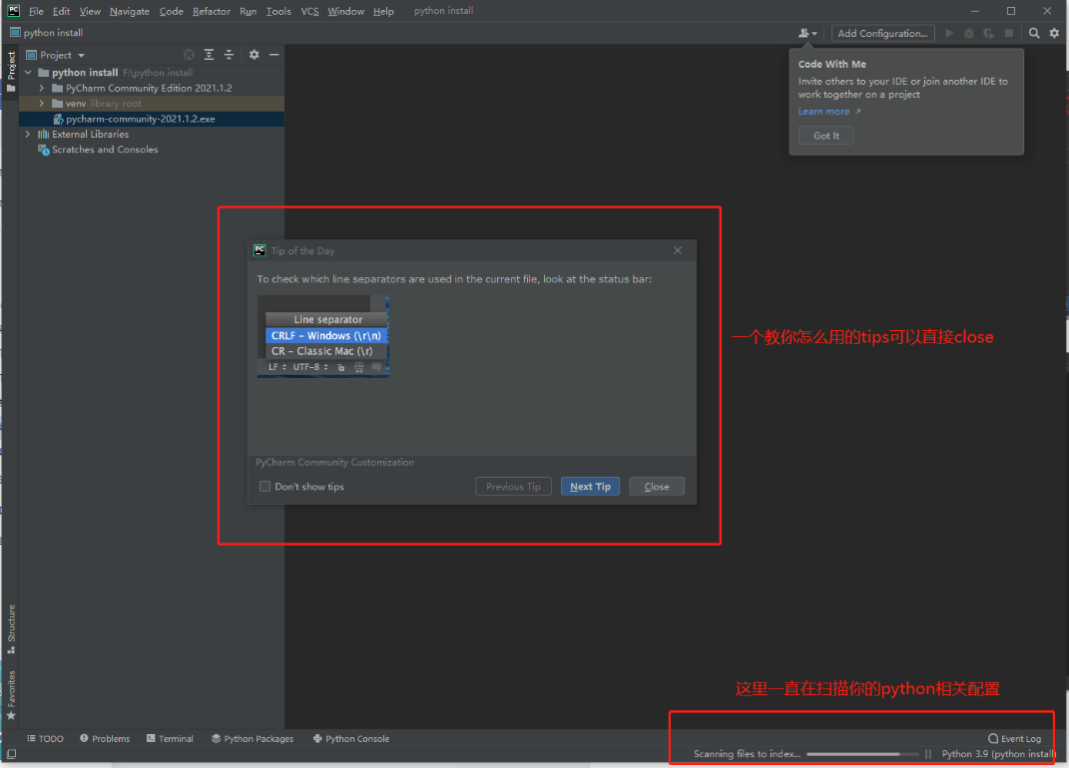Click the Close button in tip dialog
Viewport: 1069px width, 768px height.
click(657, 487)
